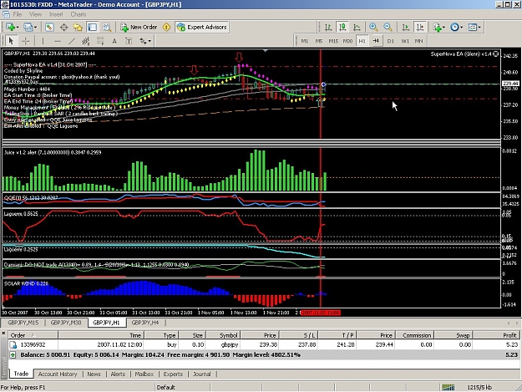Open the Charts menu
The image size is (522, 392).
(79, 14)
